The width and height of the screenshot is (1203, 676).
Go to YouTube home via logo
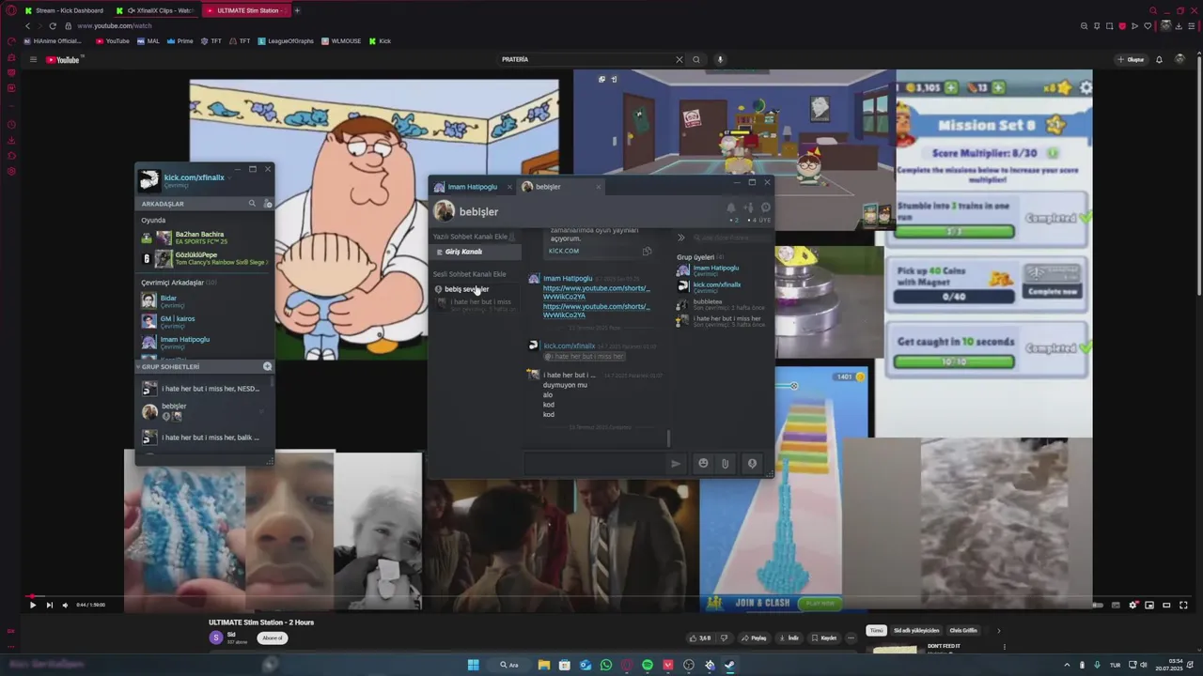point(65,59)
